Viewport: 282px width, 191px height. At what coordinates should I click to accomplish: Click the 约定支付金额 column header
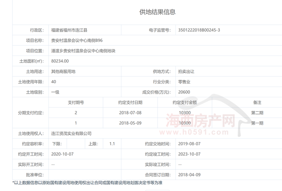[185, 103]
